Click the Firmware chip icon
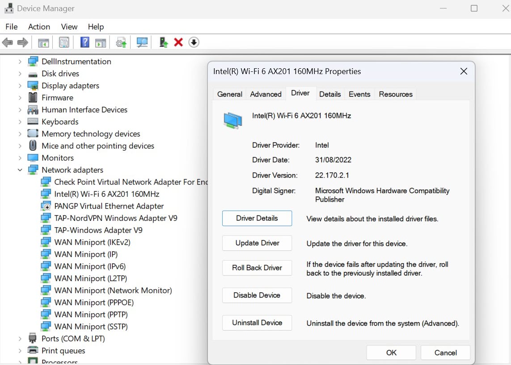 pyautogui.click(x=33, y=98)
